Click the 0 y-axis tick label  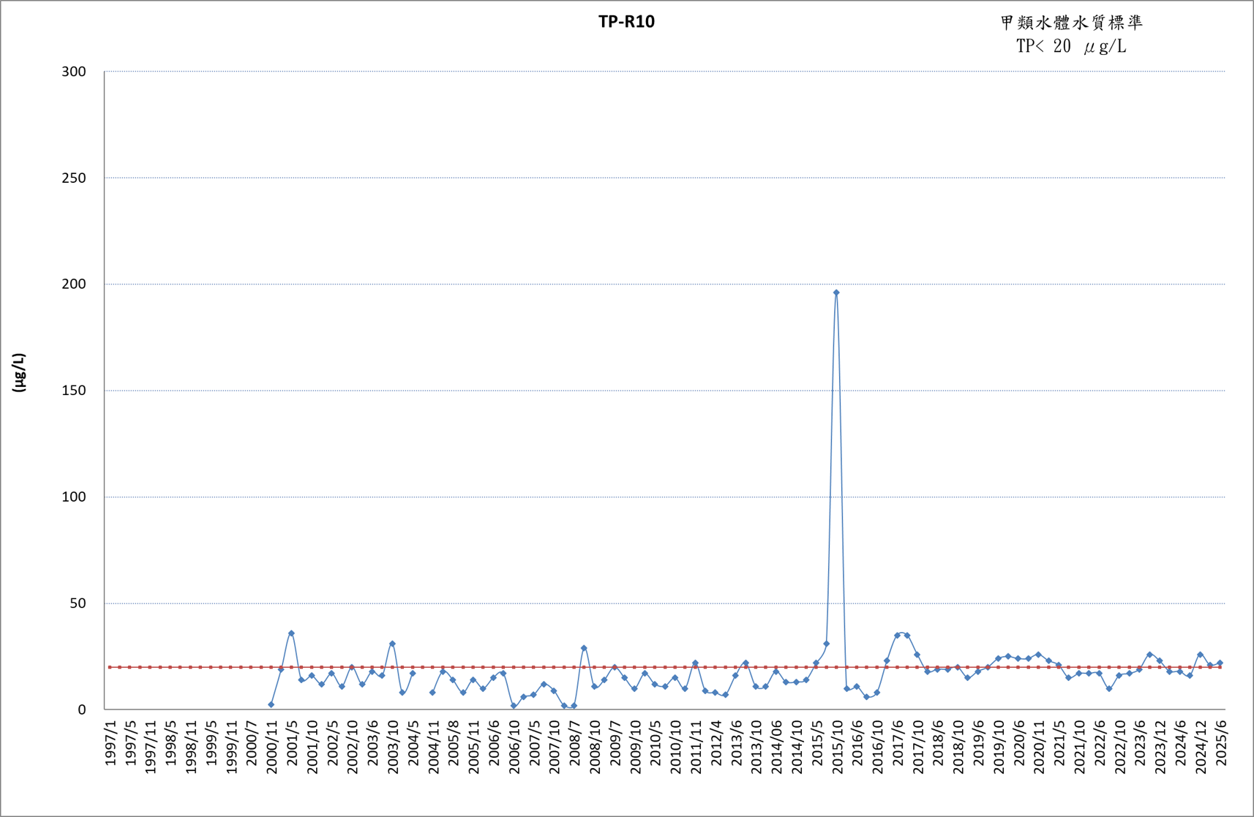click(82, 710)
